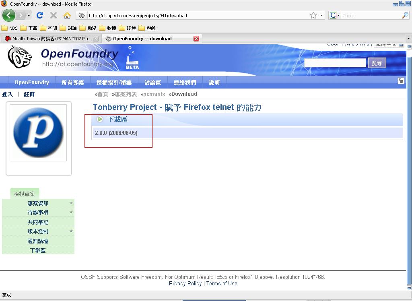Image resolution: width=412 pixels, height=301 pixels.
Task: Expand the 待辦事項 sidebar menu arrow
Action: pyautogui.click(x=71, y=212)
